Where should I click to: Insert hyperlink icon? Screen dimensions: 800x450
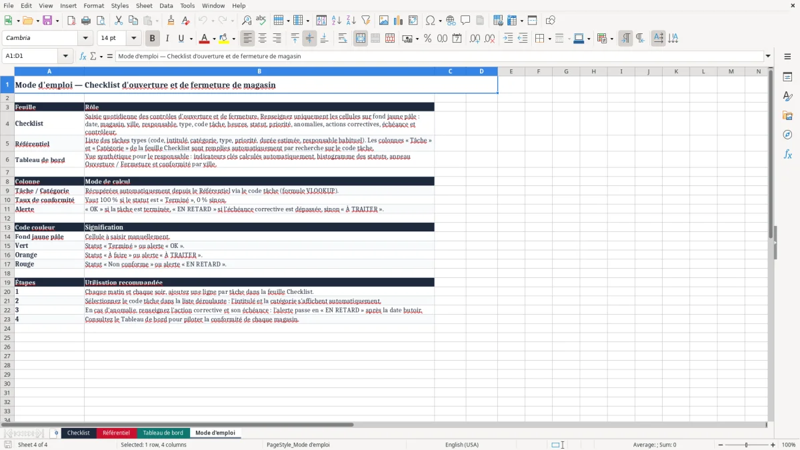(x=451, y=21)
